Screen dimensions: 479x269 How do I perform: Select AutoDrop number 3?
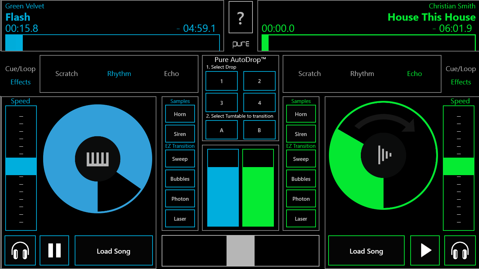[x=222, y=103]
